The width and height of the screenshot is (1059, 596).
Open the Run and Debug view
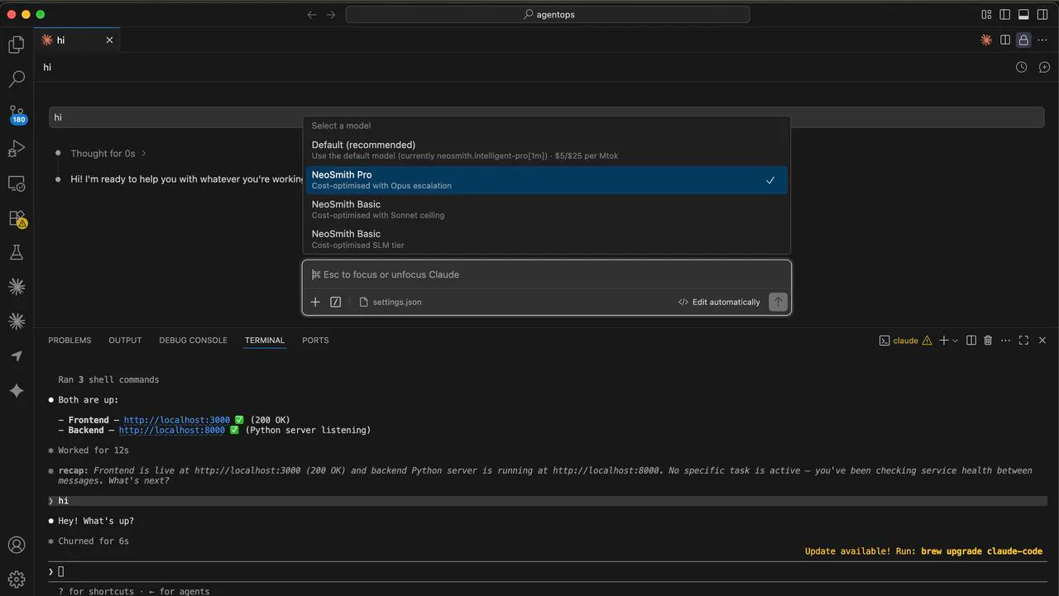pos(17,149)
